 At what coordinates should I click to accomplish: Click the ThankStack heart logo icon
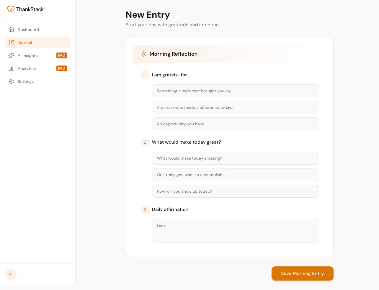[x=11, y=9]
